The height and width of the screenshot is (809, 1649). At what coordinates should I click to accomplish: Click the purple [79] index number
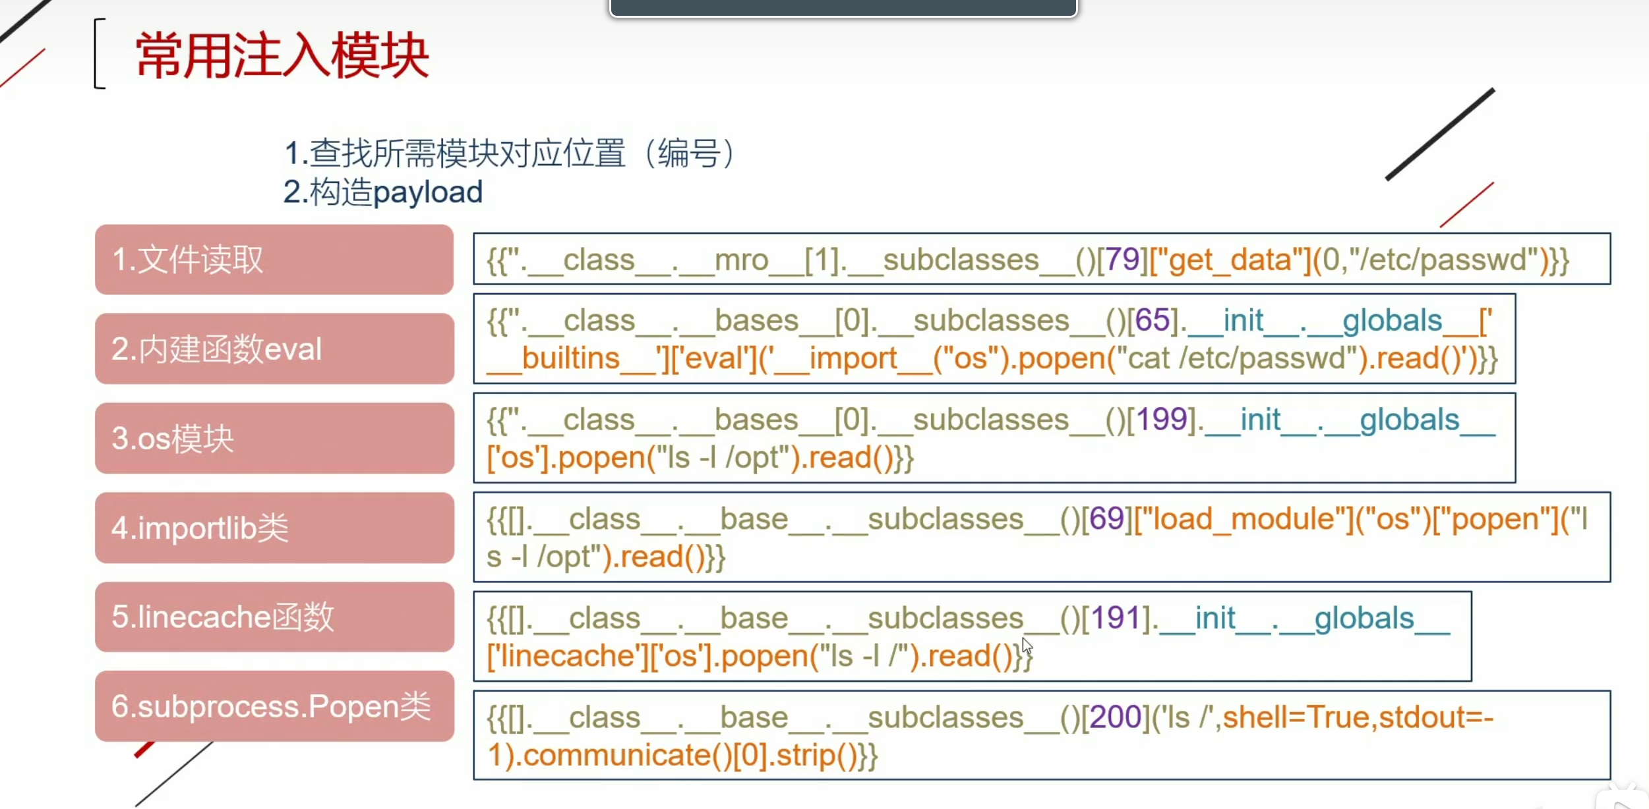(1122, 260)
